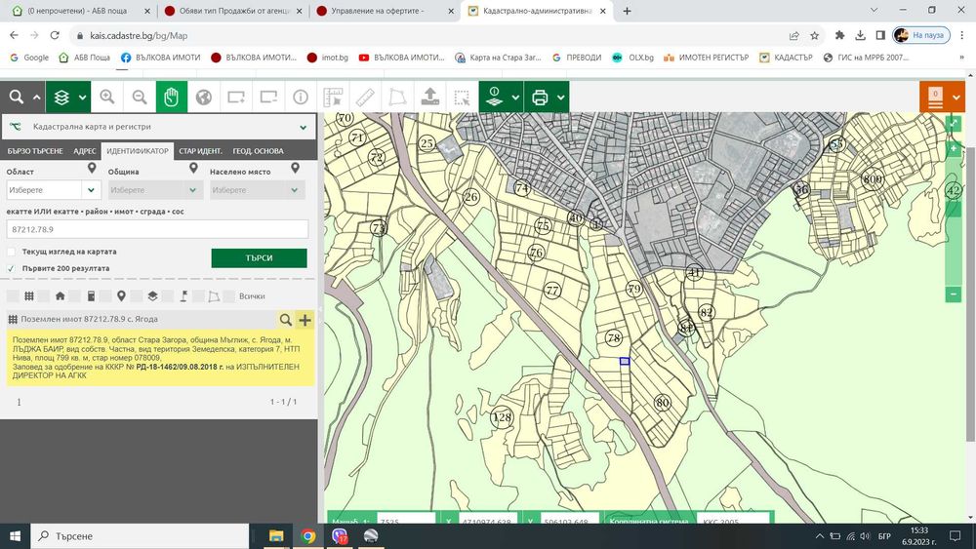This screenshot has width=976, height=549.
Task: Switch to 'БЪРЗО ТЪРСЕНЕ' tab
Action: (35, 151)
